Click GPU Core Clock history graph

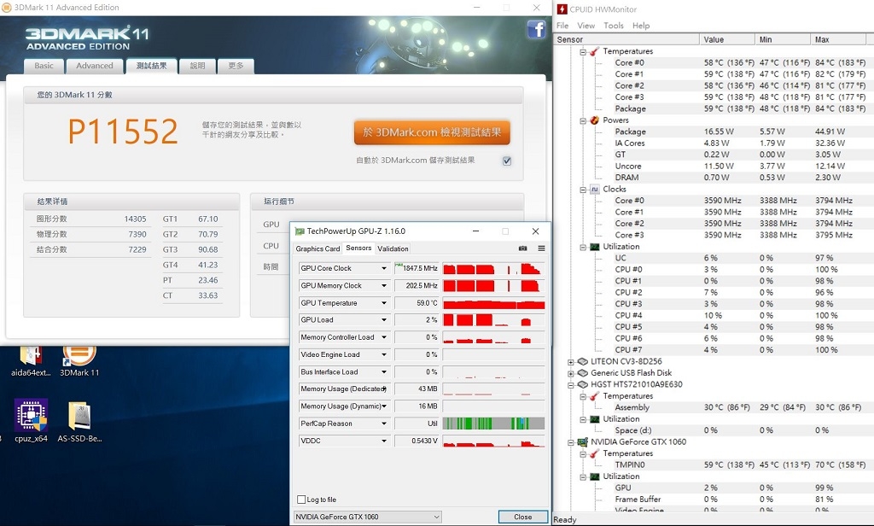pos(493,268)
